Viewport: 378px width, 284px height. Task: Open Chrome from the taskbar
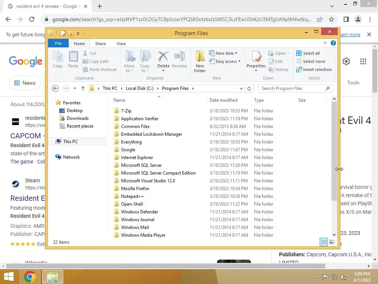30,277
